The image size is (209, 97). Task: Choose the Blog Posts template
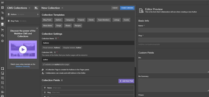(47, 20)
